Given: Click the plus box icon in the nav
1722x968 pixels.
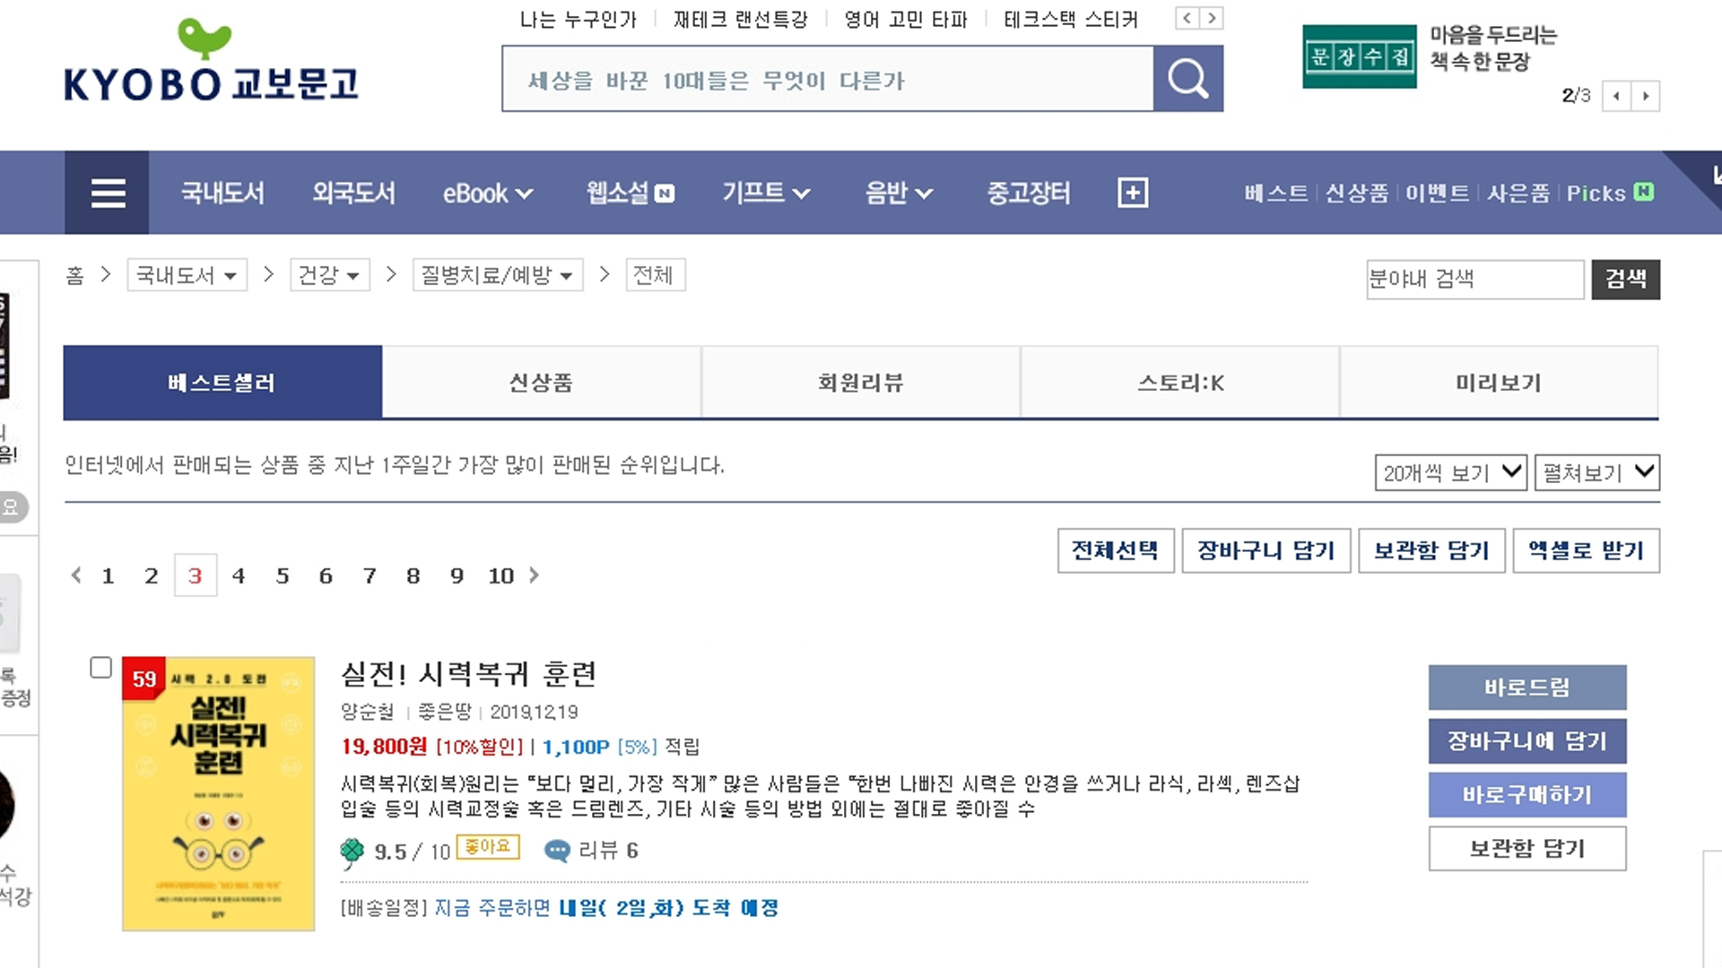Looking at the screenshot, I should pyautogui.click(x=1133, y=193).
